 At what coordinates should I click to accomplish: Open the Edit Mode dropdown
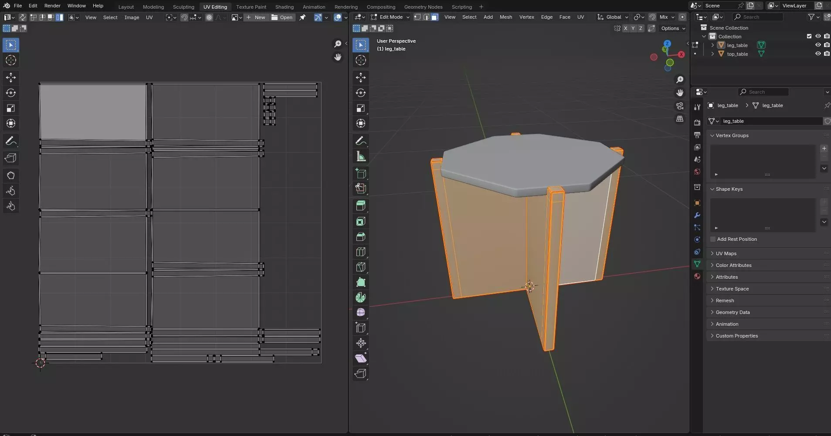tap(390, 17)
